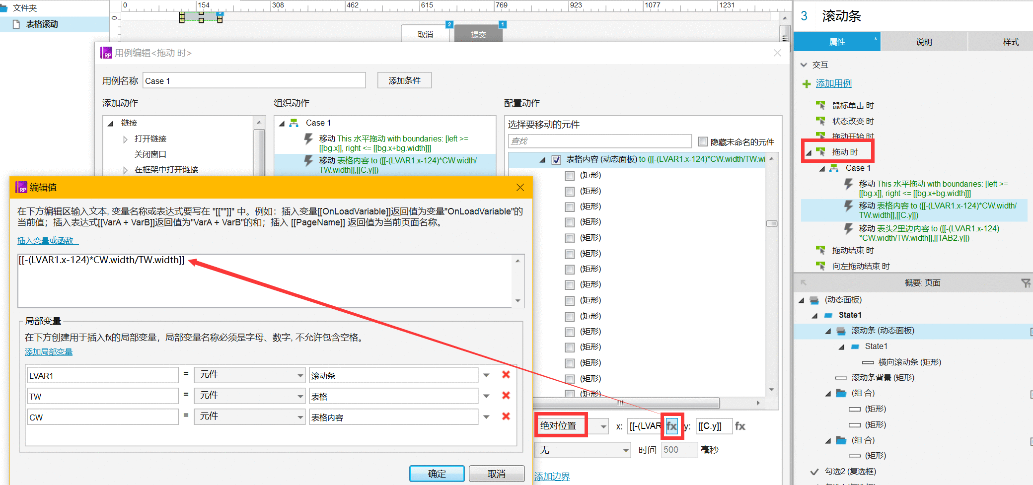Click the outline collapse arrow icon
Image resolution: width=1033 pixels, height=485 pixels.
803,283
